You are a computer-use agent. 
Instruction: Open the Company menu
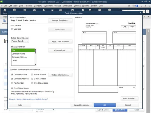pos(38,6)
